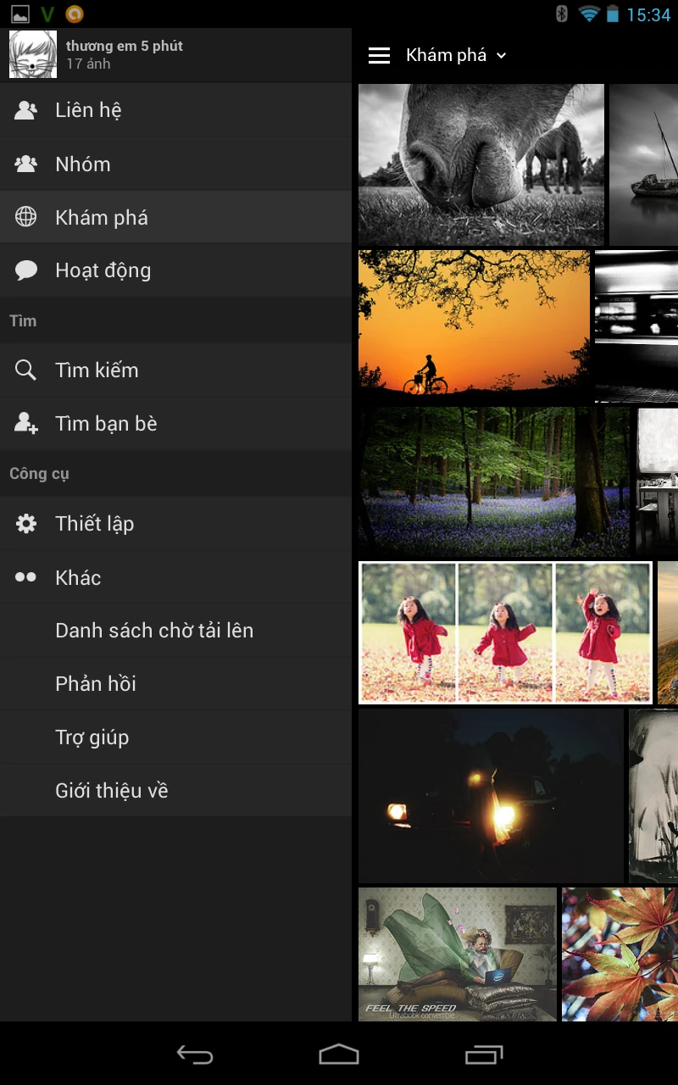Screen dimensions: 678x1085
Task: Open the recent apps overview
Action: coord(485,1054)
